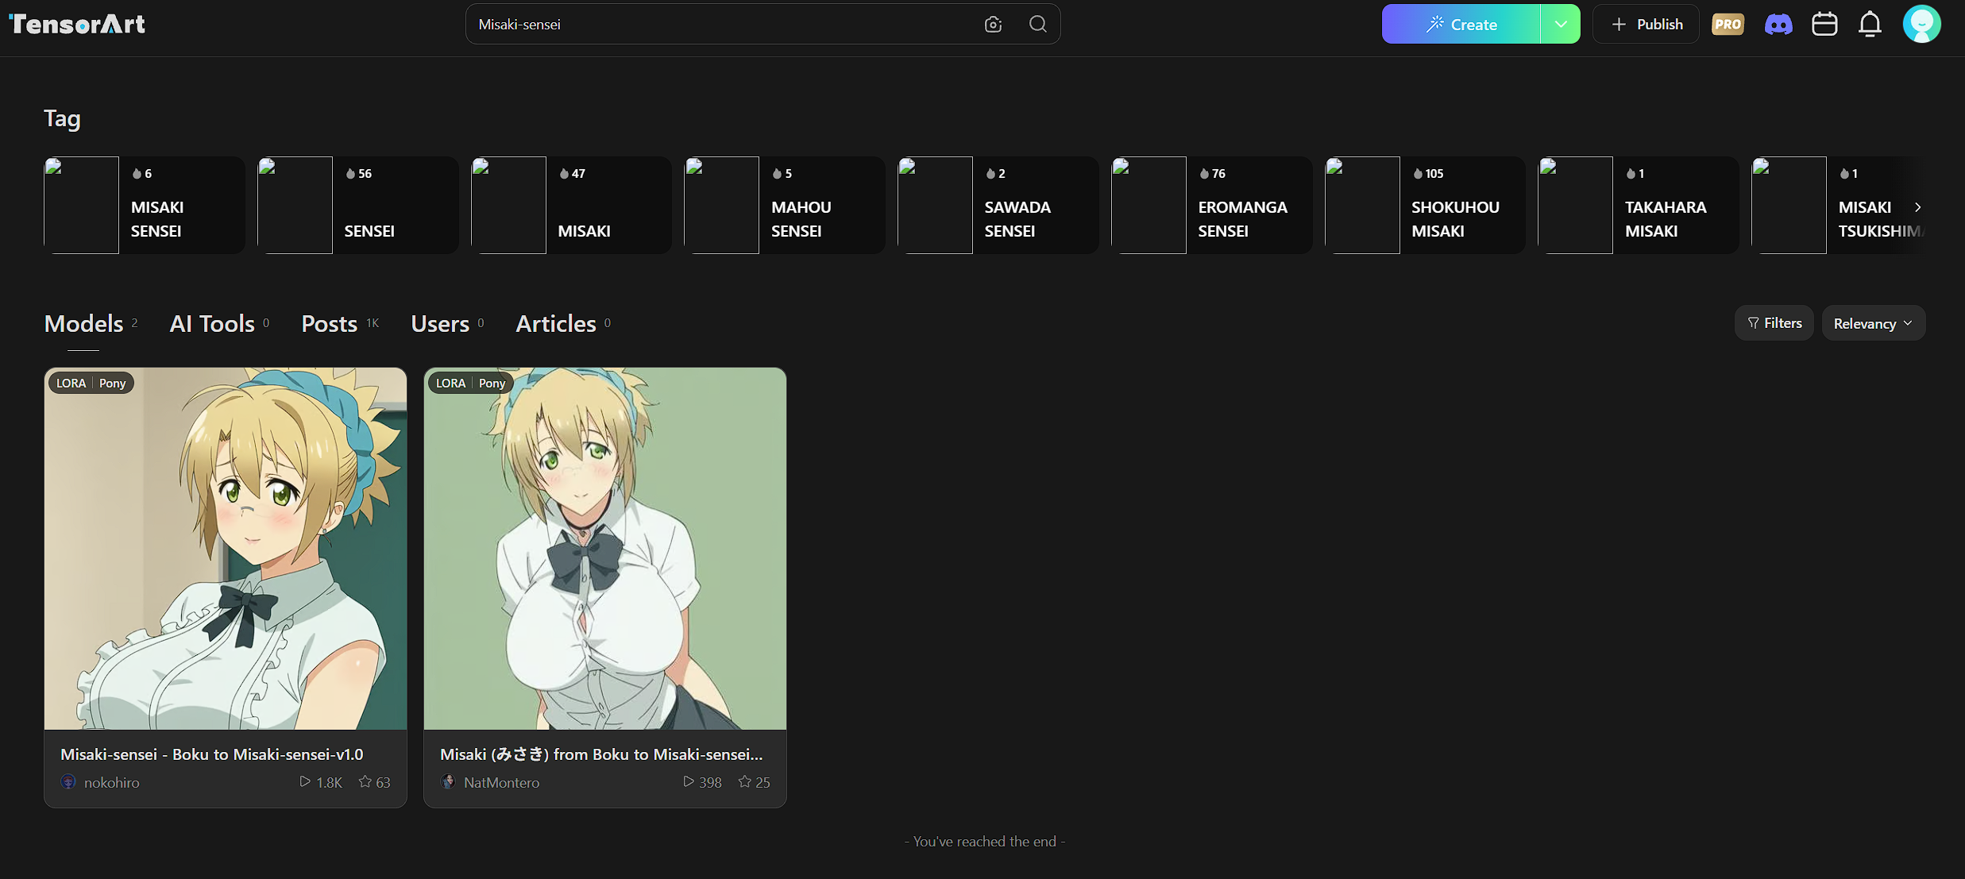Switch to the Users tab
The image size is (1965, 879).
(447, 323)
